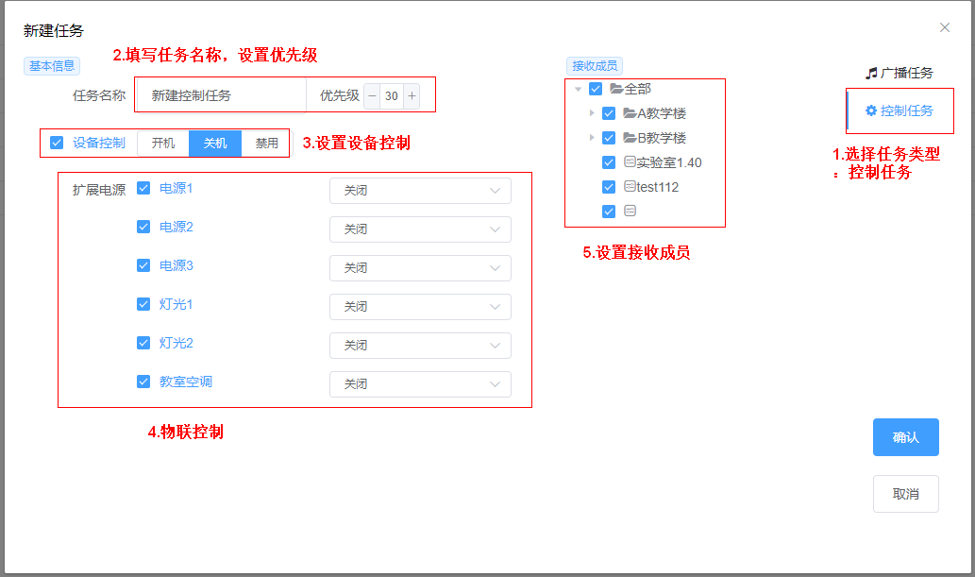Viewport: 975px width, 577px height.
Task: Select the 开机 option
Action: (163, 144)
